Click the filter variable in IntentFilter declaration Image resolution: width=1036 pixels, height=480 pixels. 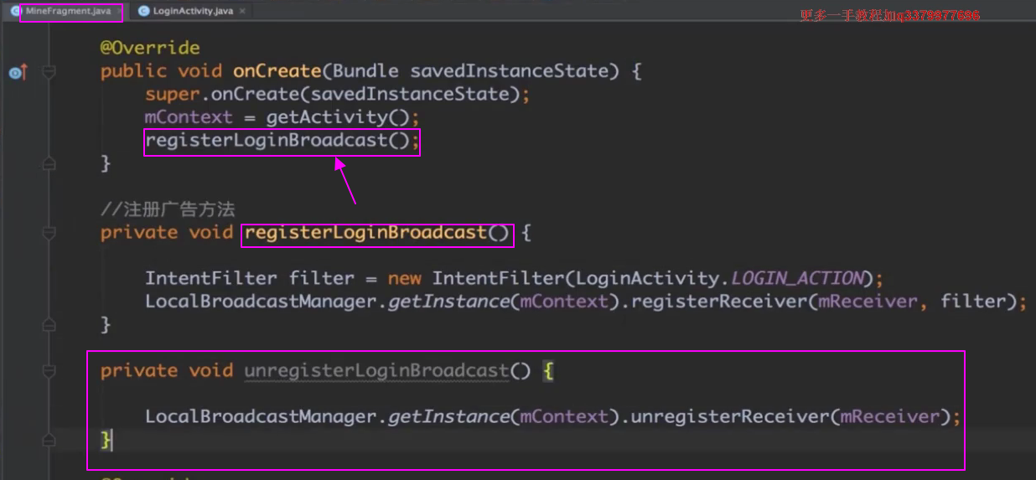(322, 278)
